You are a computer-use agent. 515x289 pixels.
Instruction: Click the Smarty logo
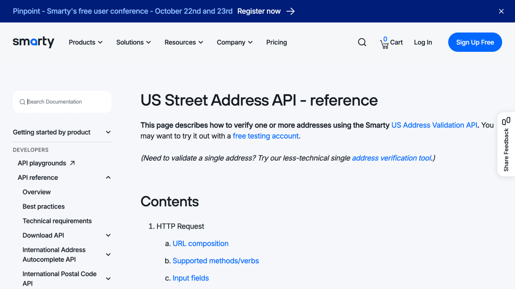point(33,42)
